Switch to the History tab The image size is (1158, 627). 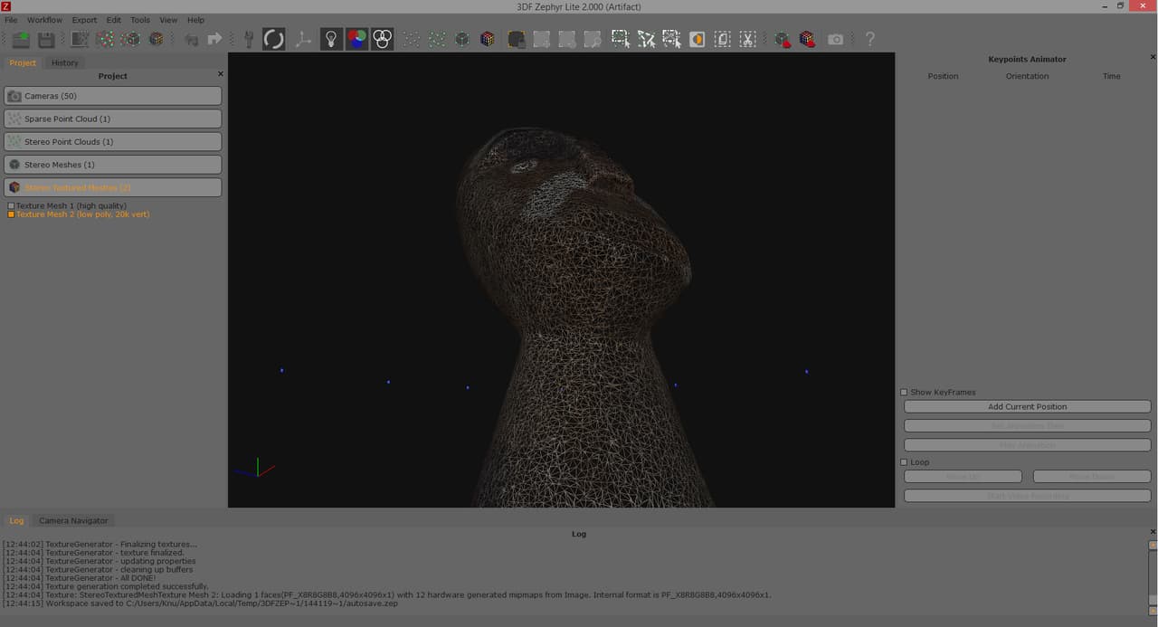click(64, 63)
